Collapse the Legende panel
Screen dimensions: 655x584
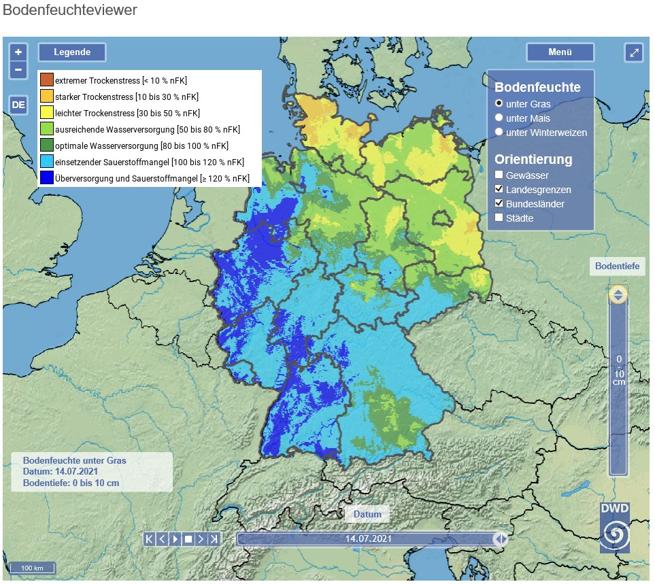click(71, 52)
